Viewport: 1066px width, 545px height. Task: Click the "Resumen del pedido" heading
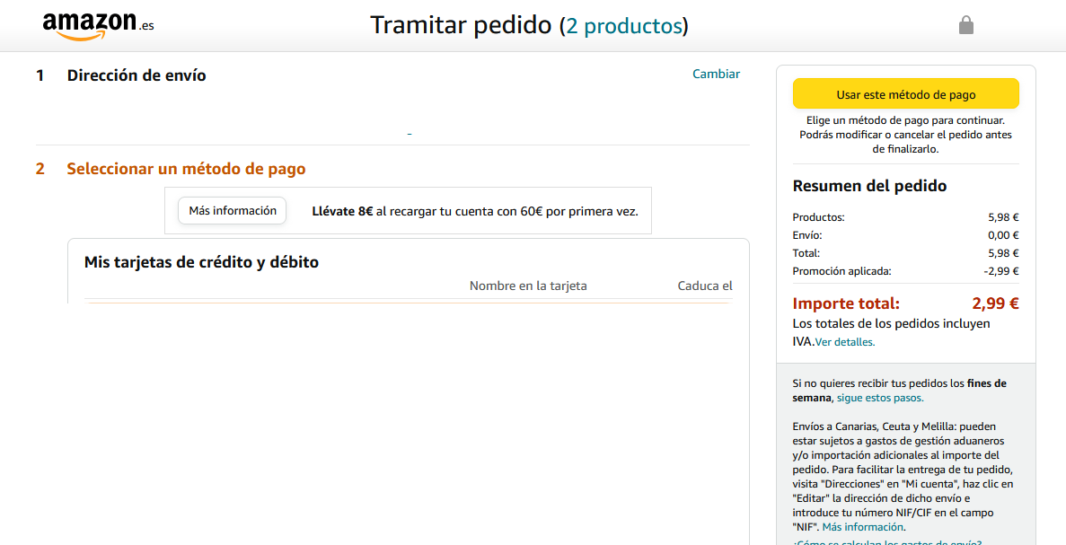(869, 186)
